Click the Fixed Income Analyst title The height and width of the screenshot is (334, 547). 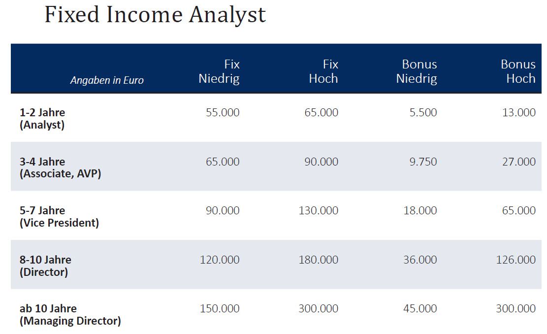coord(155,15)
